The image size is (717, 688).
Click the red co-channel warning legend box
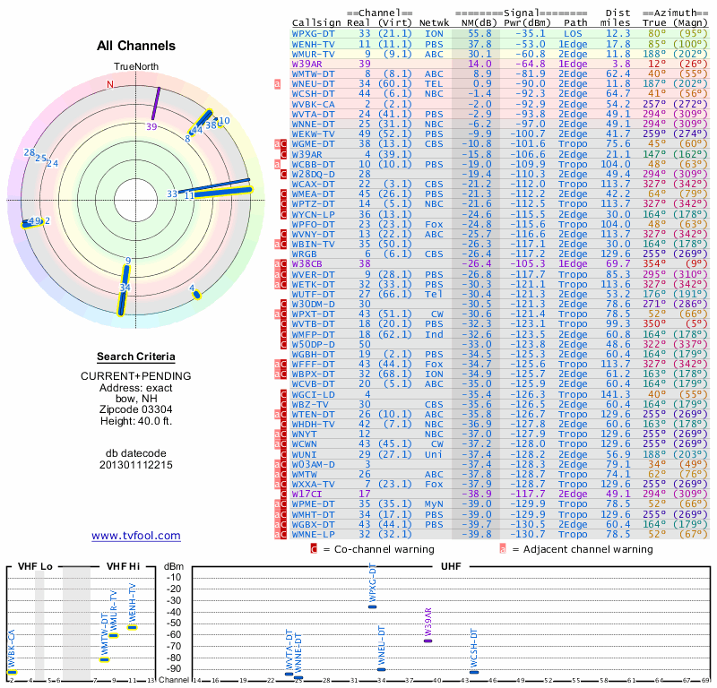[x=314, y=549]
